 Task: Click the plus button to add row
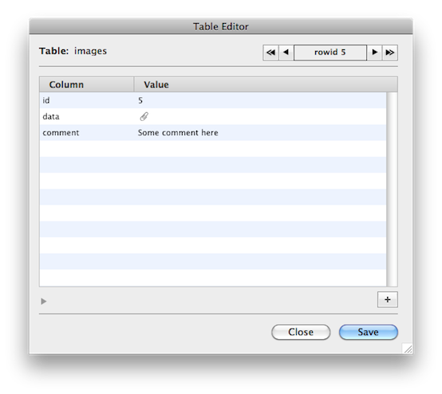[x=388, y=300]
